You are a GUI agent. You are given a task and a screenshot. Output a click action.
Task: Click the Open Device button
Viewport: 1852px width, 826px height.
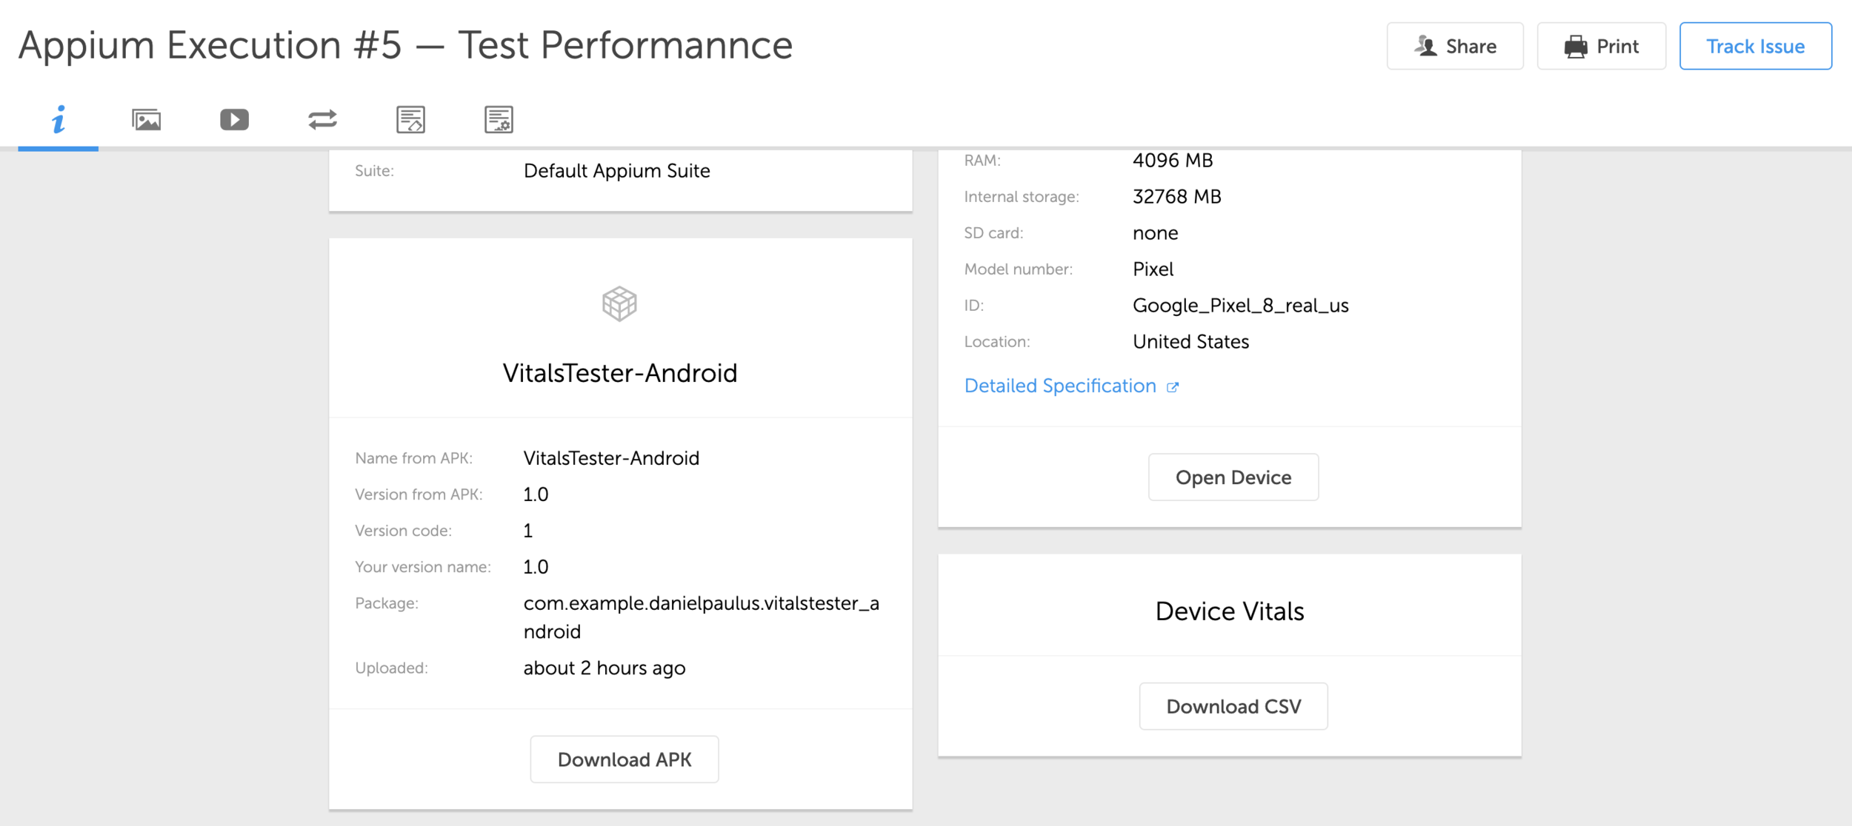click(1233, 477)
